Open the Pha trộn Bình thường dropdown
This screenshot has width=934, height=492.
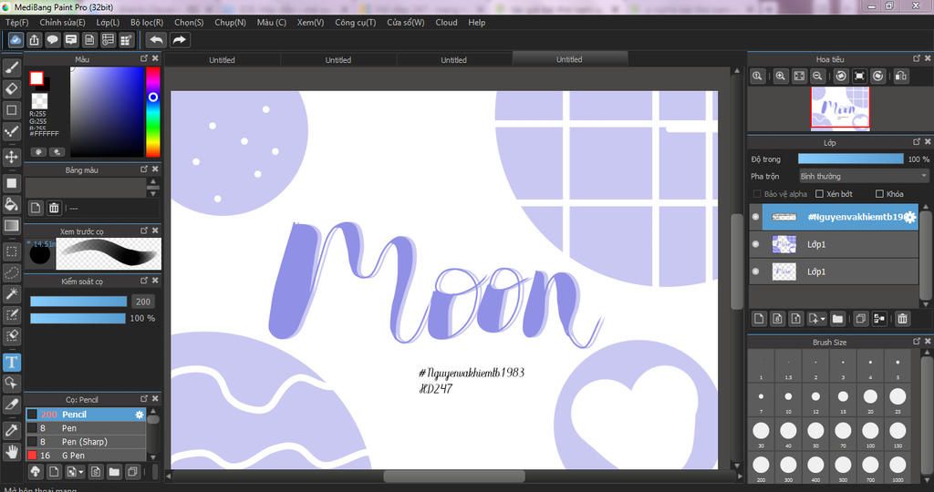coord(864,176)
